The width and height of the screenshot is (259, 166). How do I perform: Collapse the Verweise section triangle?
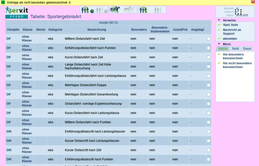coord(219,20)
